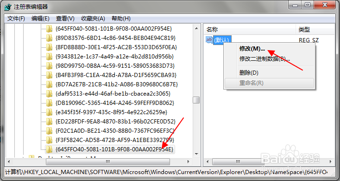Viewport: 340px width, 181px height.
Task: Select key {9343812e-1c37-4a49-a12e-4b2d810d956b}
Action: click(x=115, y=57)
